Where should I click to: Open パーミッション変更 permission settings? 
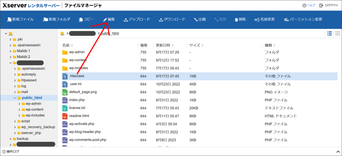click(303, 19)
